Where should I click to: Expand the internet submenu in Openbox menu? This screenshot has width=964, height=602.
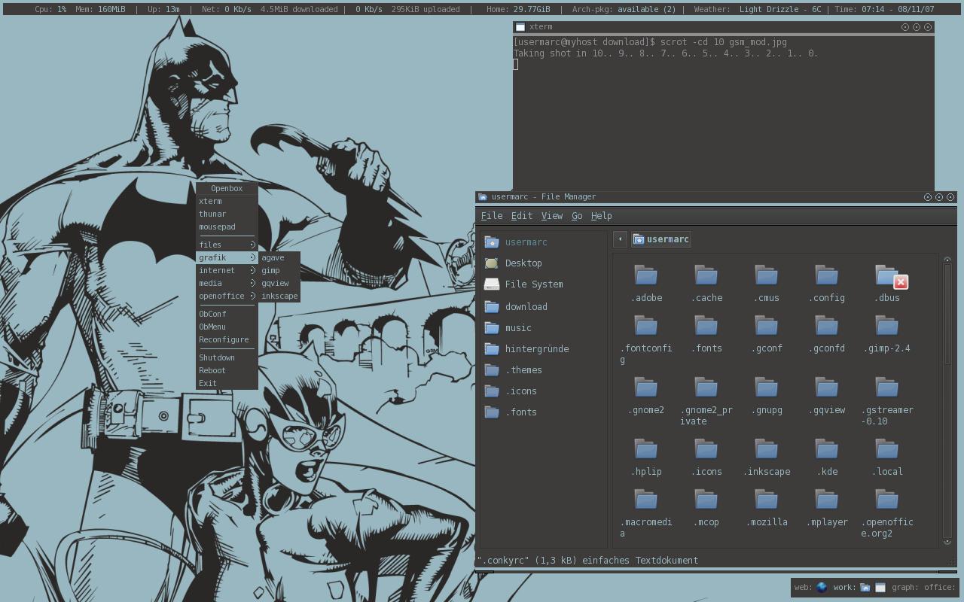pyautogui.click(x=227, y=270)
